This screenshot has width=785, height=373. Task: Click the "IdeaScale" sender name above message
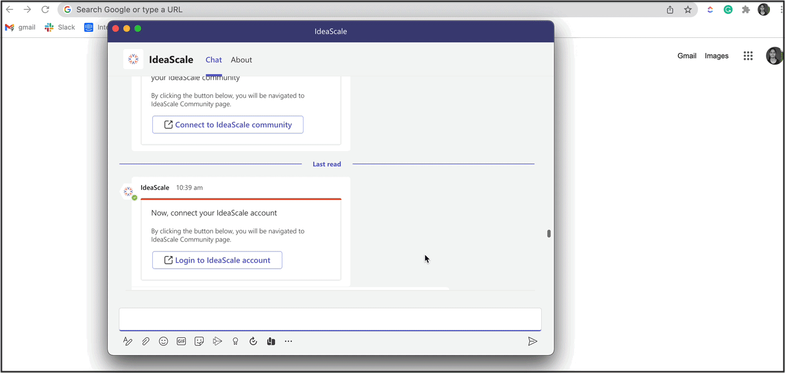(x=155, y=188)
